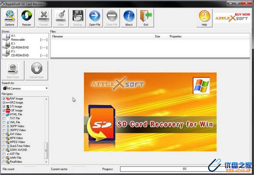Click the Properties column header
The width and height of the screenshot is (254, 175).
point(209,36)
